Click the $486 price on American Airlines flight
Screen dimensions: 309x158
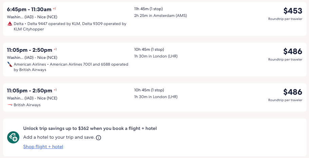[292, 51]
